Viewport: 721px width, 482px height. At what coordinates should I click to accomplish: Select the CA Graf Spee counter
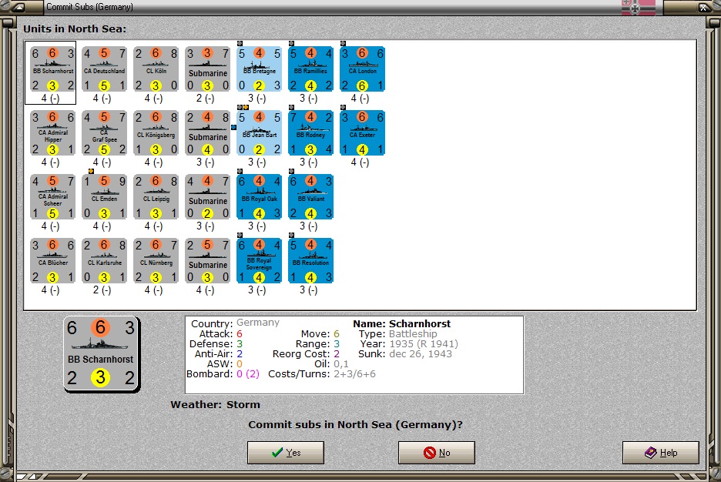(105, 132)
